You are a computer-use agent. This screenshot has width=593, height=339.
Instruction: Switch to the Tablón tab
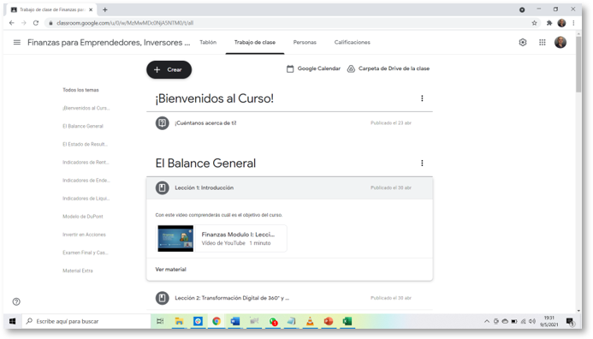point(208,43)
